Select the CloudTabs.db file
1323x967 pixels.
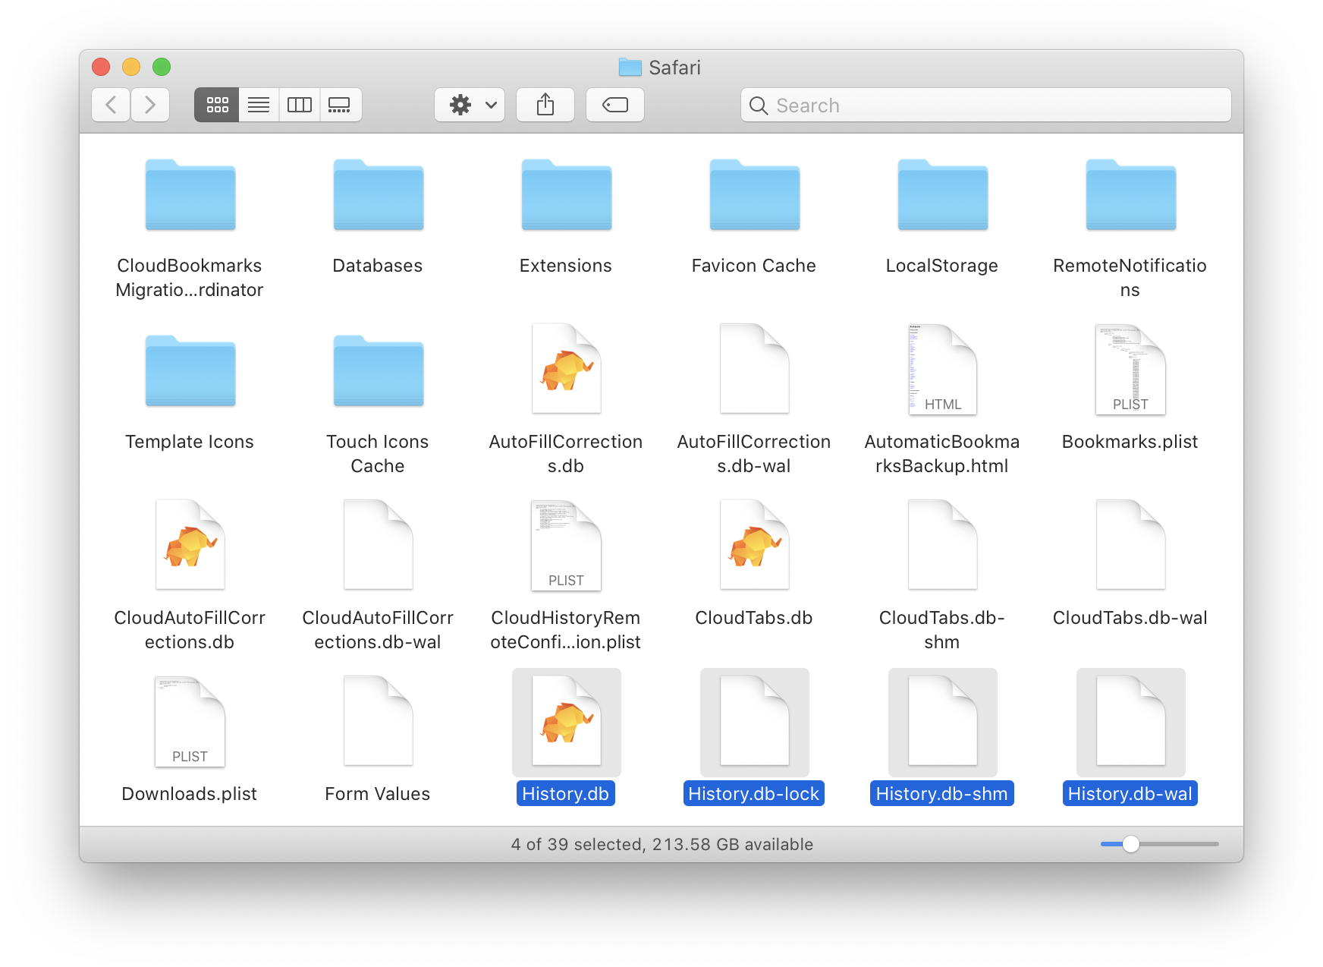(753, 545)
